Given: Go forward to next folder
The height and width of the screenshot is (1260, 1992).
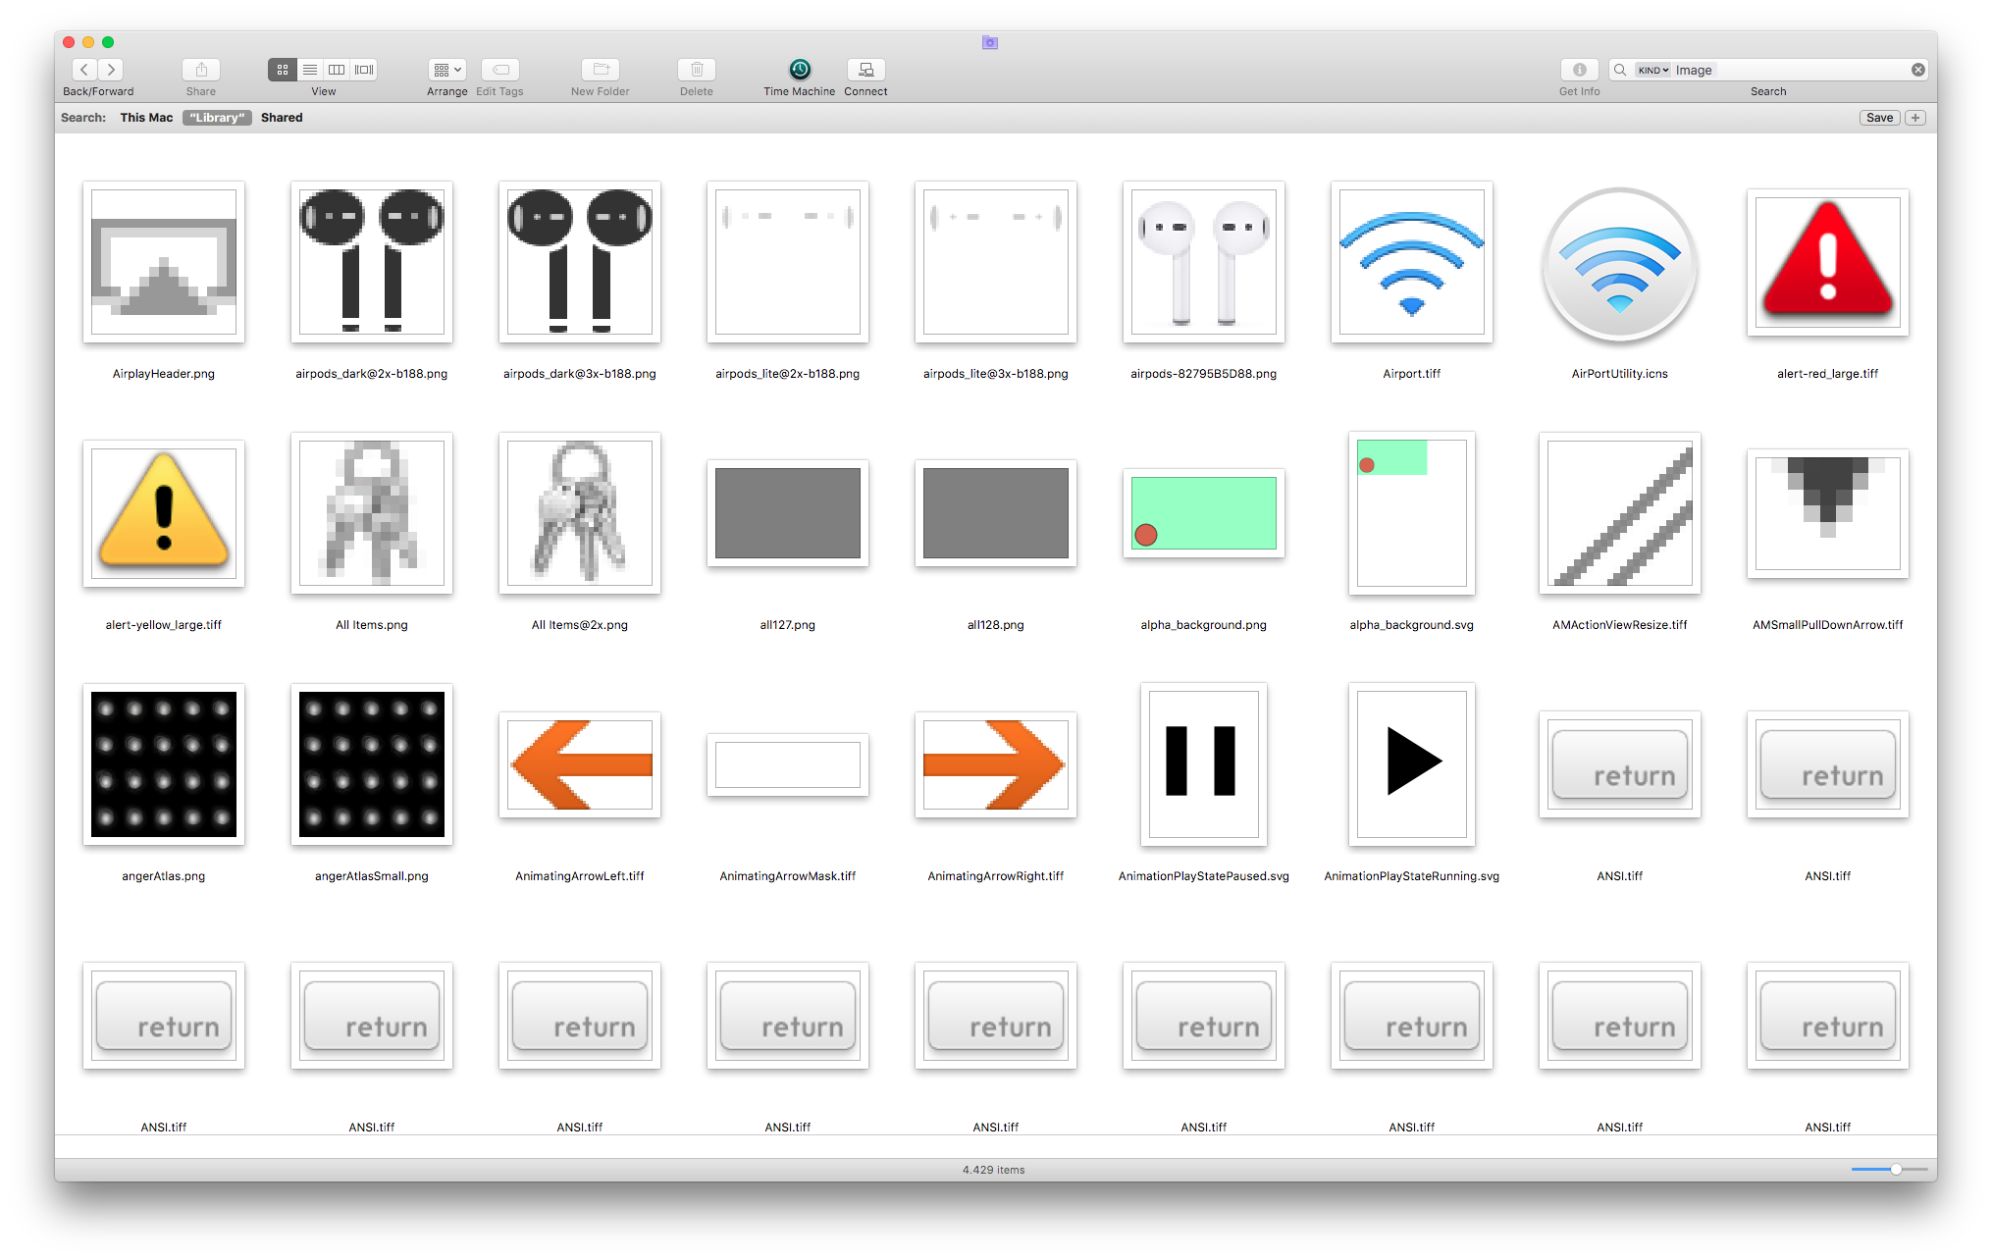Looking at the screenshot, I should pos(111,70).
